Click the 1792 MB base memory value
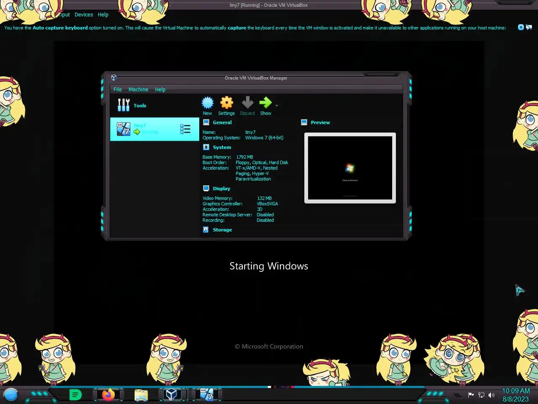Viewport: 538px width, 404px height. [245, 157]
